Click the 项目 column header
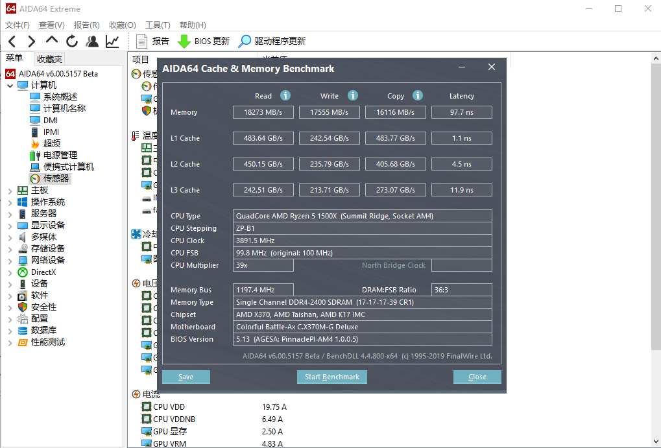The width and height of the screenshot is (661, 448). [x=141, y=60]
